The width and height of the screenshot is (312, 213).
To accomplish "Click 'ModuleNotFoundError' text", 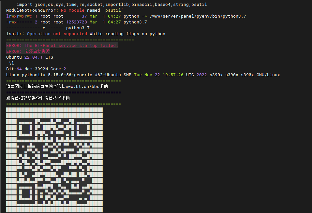I will tap(31, 10).
